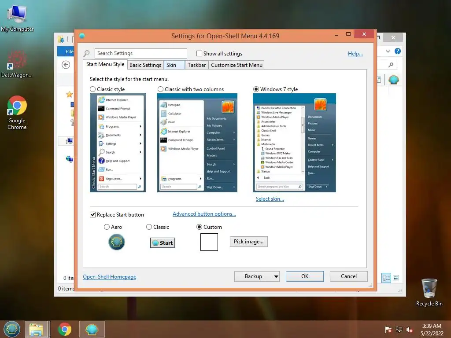Open the Customize Start Menu tab

pyautogui.click(x=237, y=65)
